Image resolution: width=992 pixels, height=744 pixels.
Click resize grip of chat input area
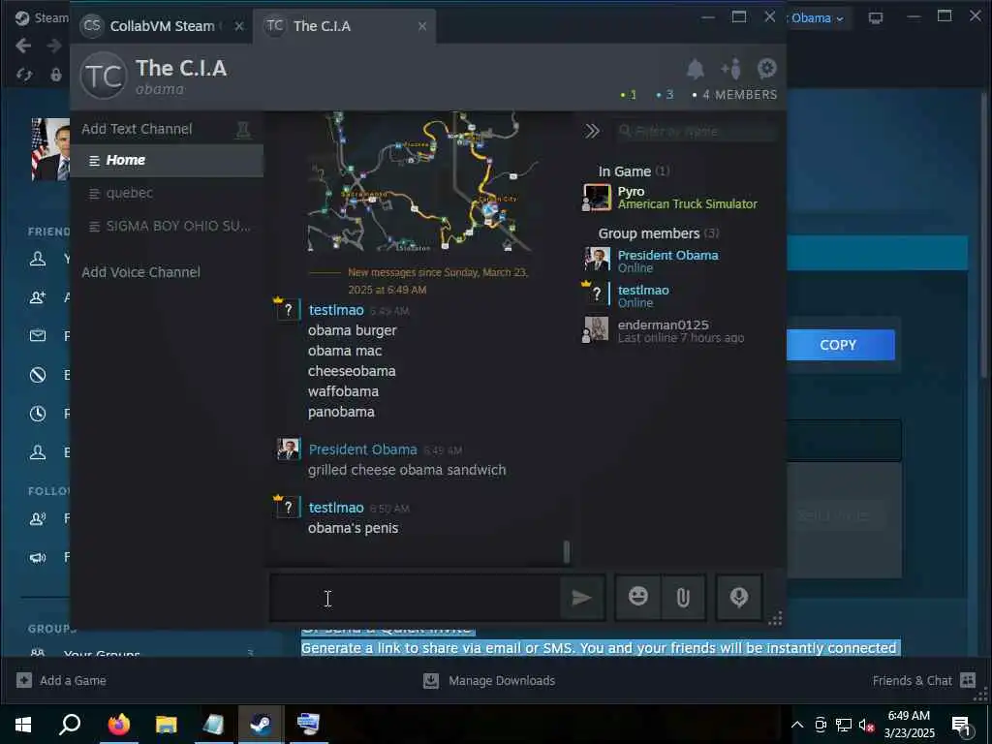[775, 618]
